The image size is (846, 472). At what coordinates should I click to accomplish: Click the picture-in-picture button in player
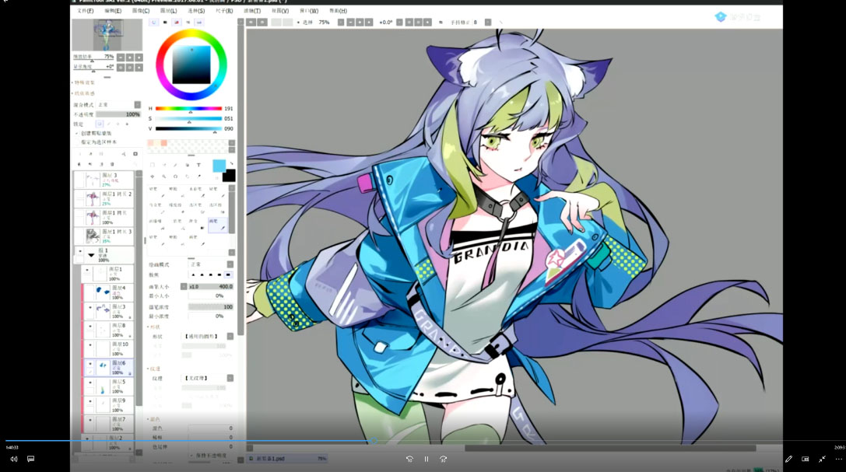click(806, 459)
